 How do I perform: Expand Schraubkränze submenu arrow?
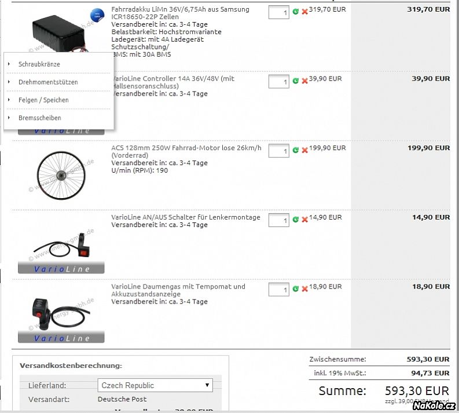[9, 64]
